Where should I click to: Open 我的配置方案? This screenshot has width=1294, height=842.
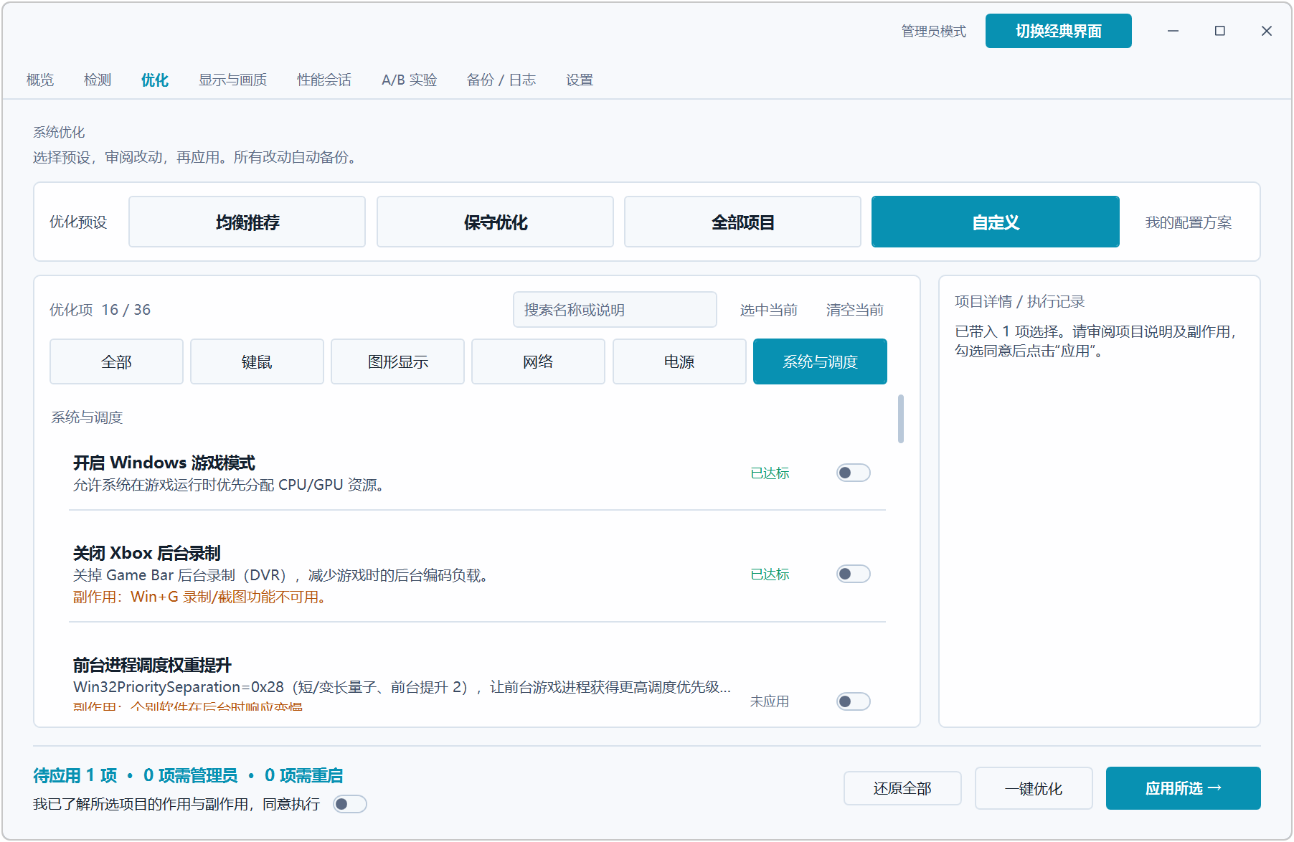click(x=1188, y=222)
